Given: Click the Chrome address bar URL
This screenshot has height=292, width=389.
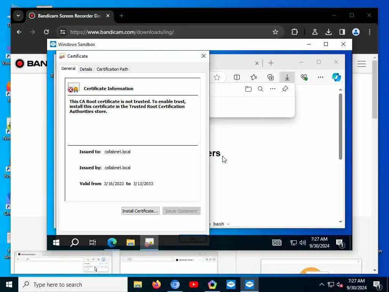Looking at the screenshot, I should [122, 32].
